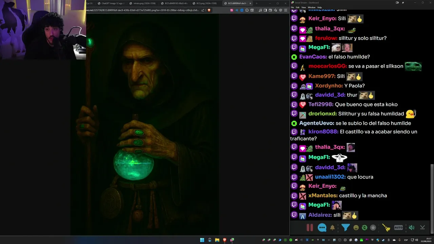The width and height of the screenshot is (434, 244).
Task: Click the OneDrive cloud tray icon
Action: coord(394,240)
